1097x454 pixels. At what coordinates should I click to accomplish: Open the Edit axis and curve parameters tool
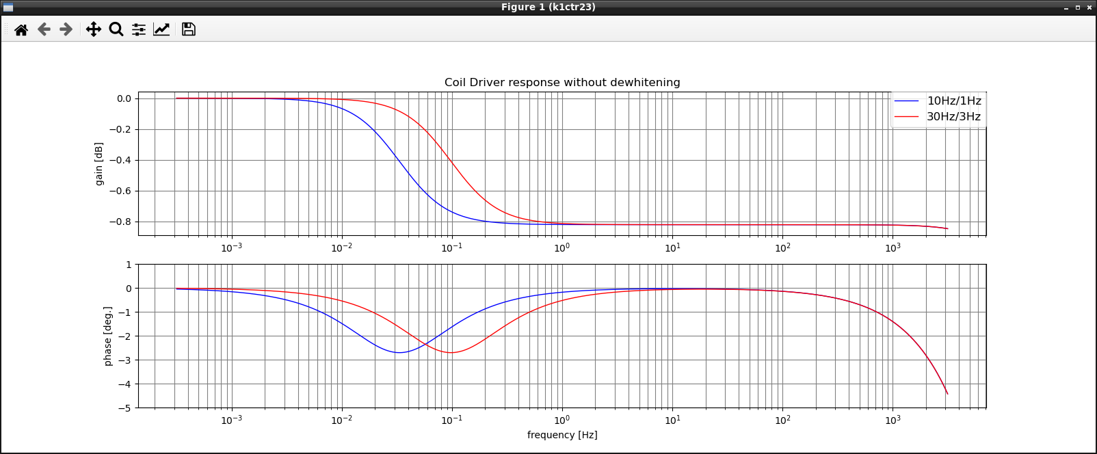[x=161, y=29]
